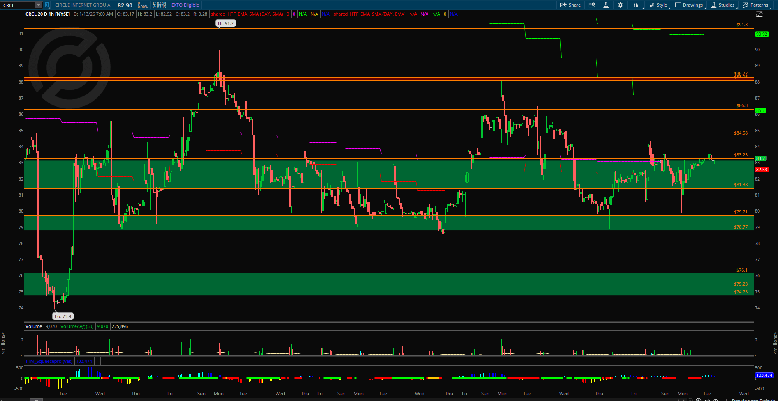Click the blue symbol link number icon
The width and height of the screenshot is (778, 401).
(x=47, y=5)
